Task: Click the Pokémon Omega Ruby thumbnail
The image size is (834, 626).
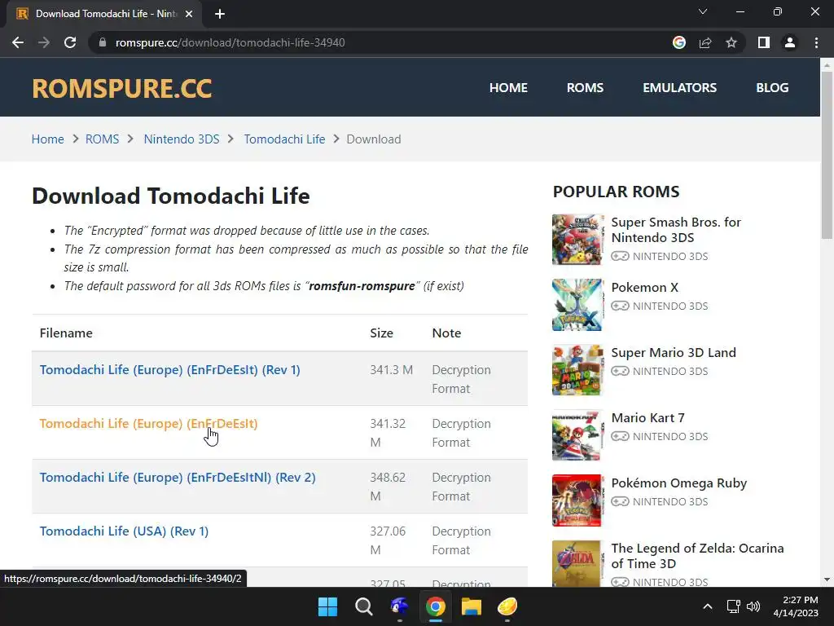Action: click(578, 500)
